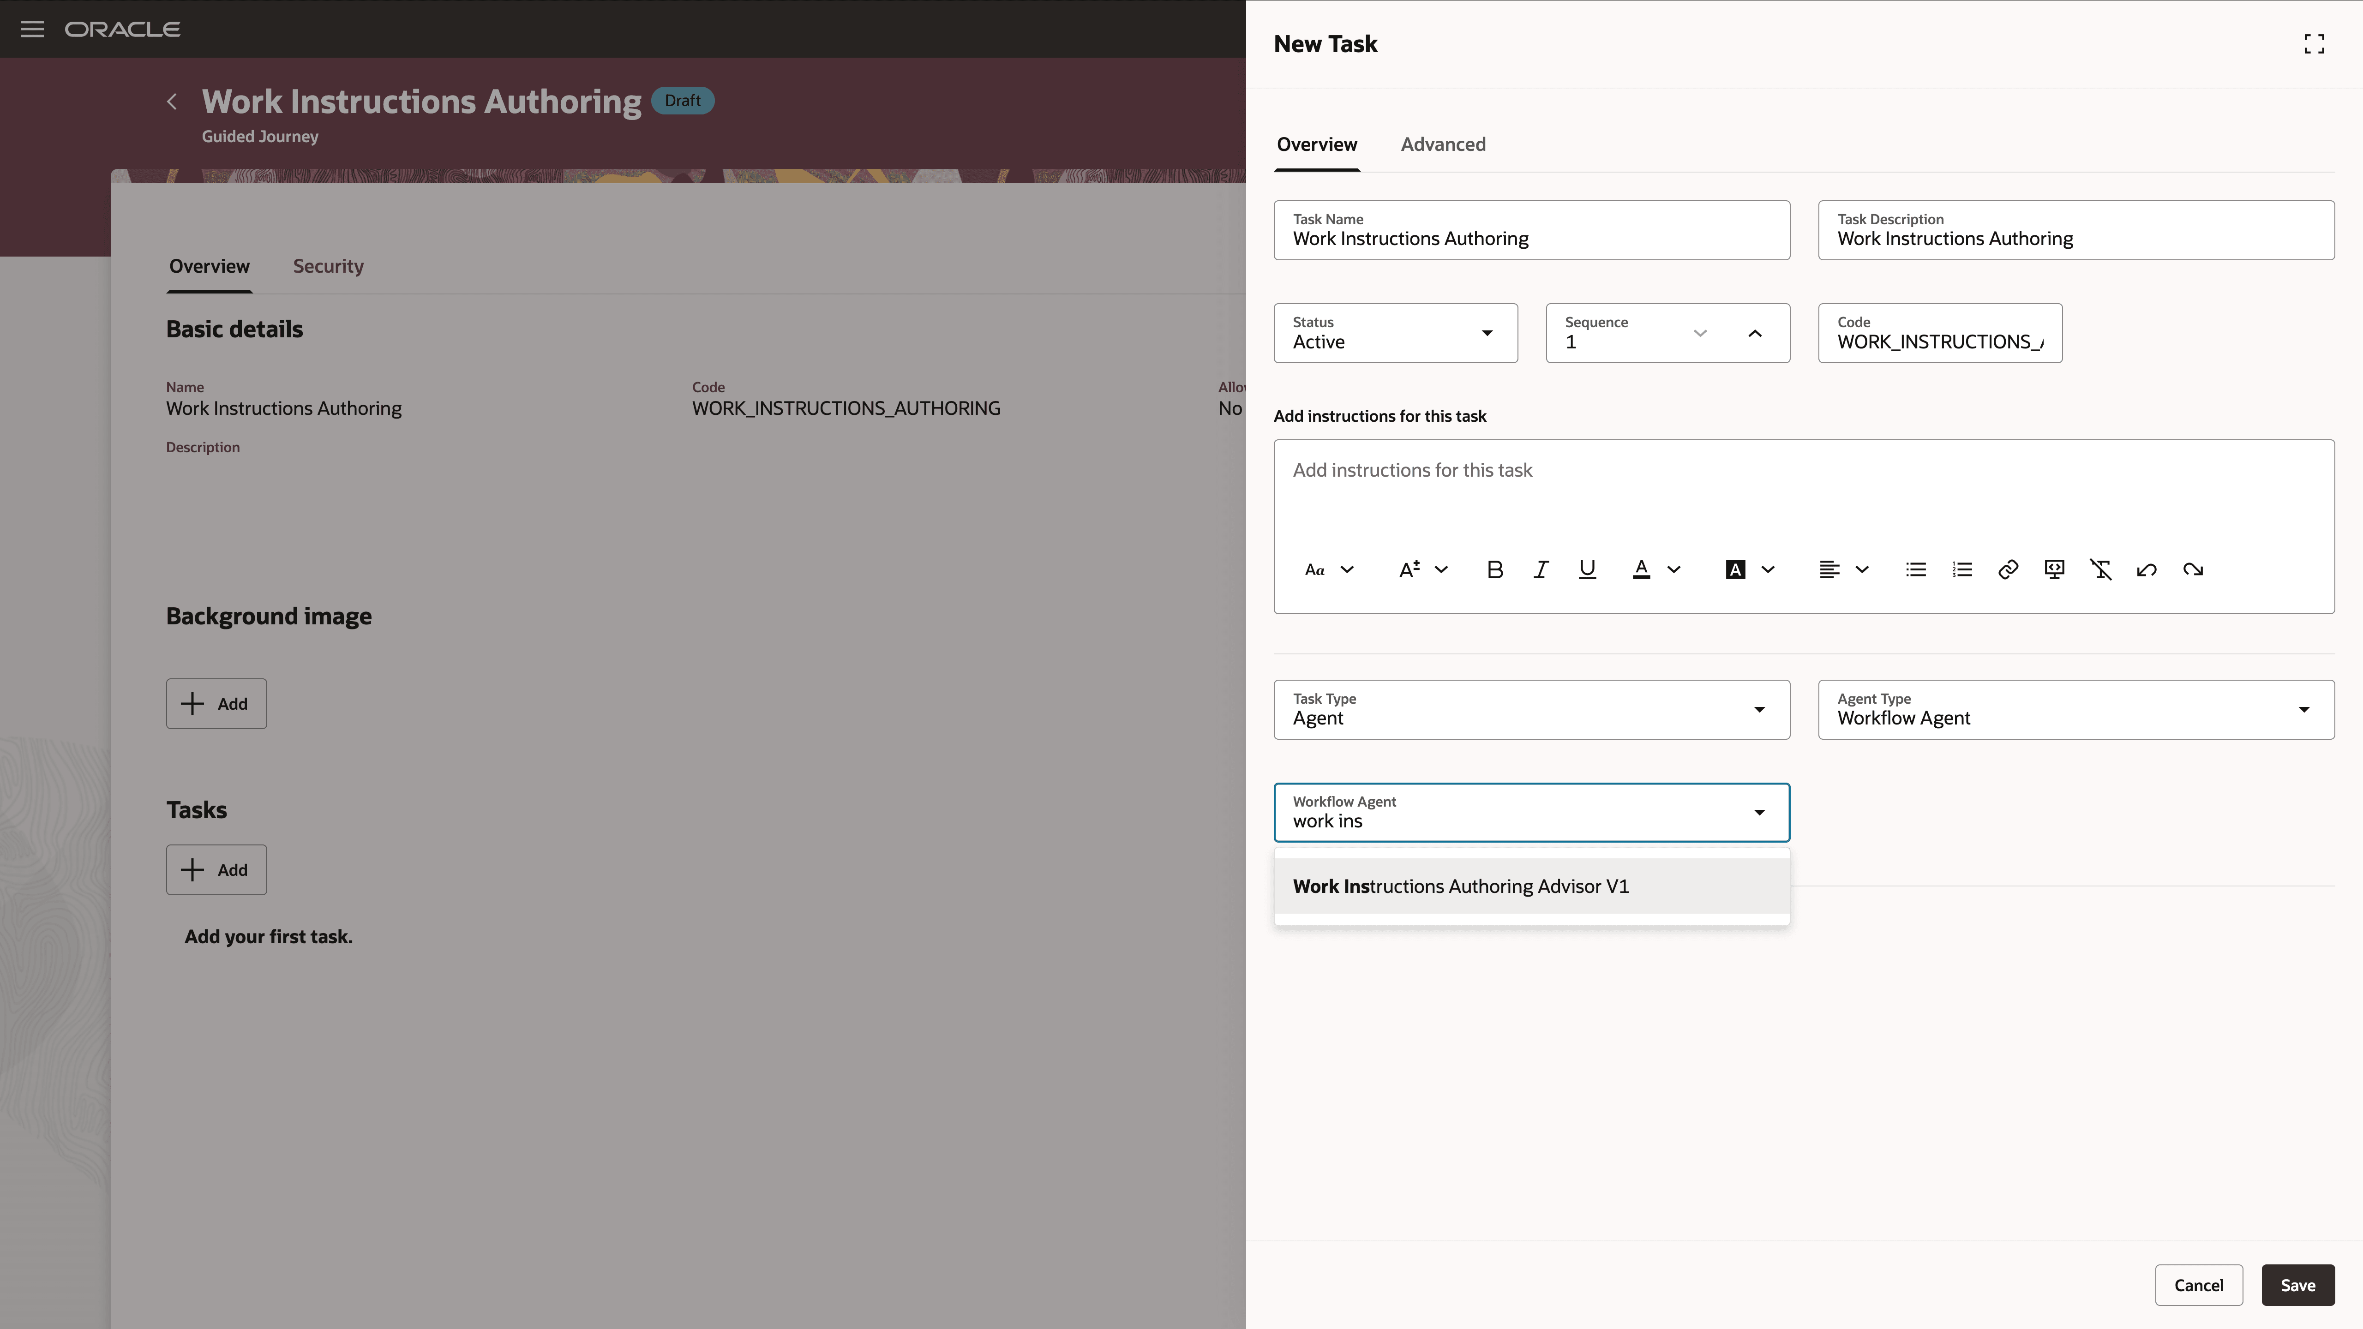Redo the last edit in the editor

[2193, 569]
